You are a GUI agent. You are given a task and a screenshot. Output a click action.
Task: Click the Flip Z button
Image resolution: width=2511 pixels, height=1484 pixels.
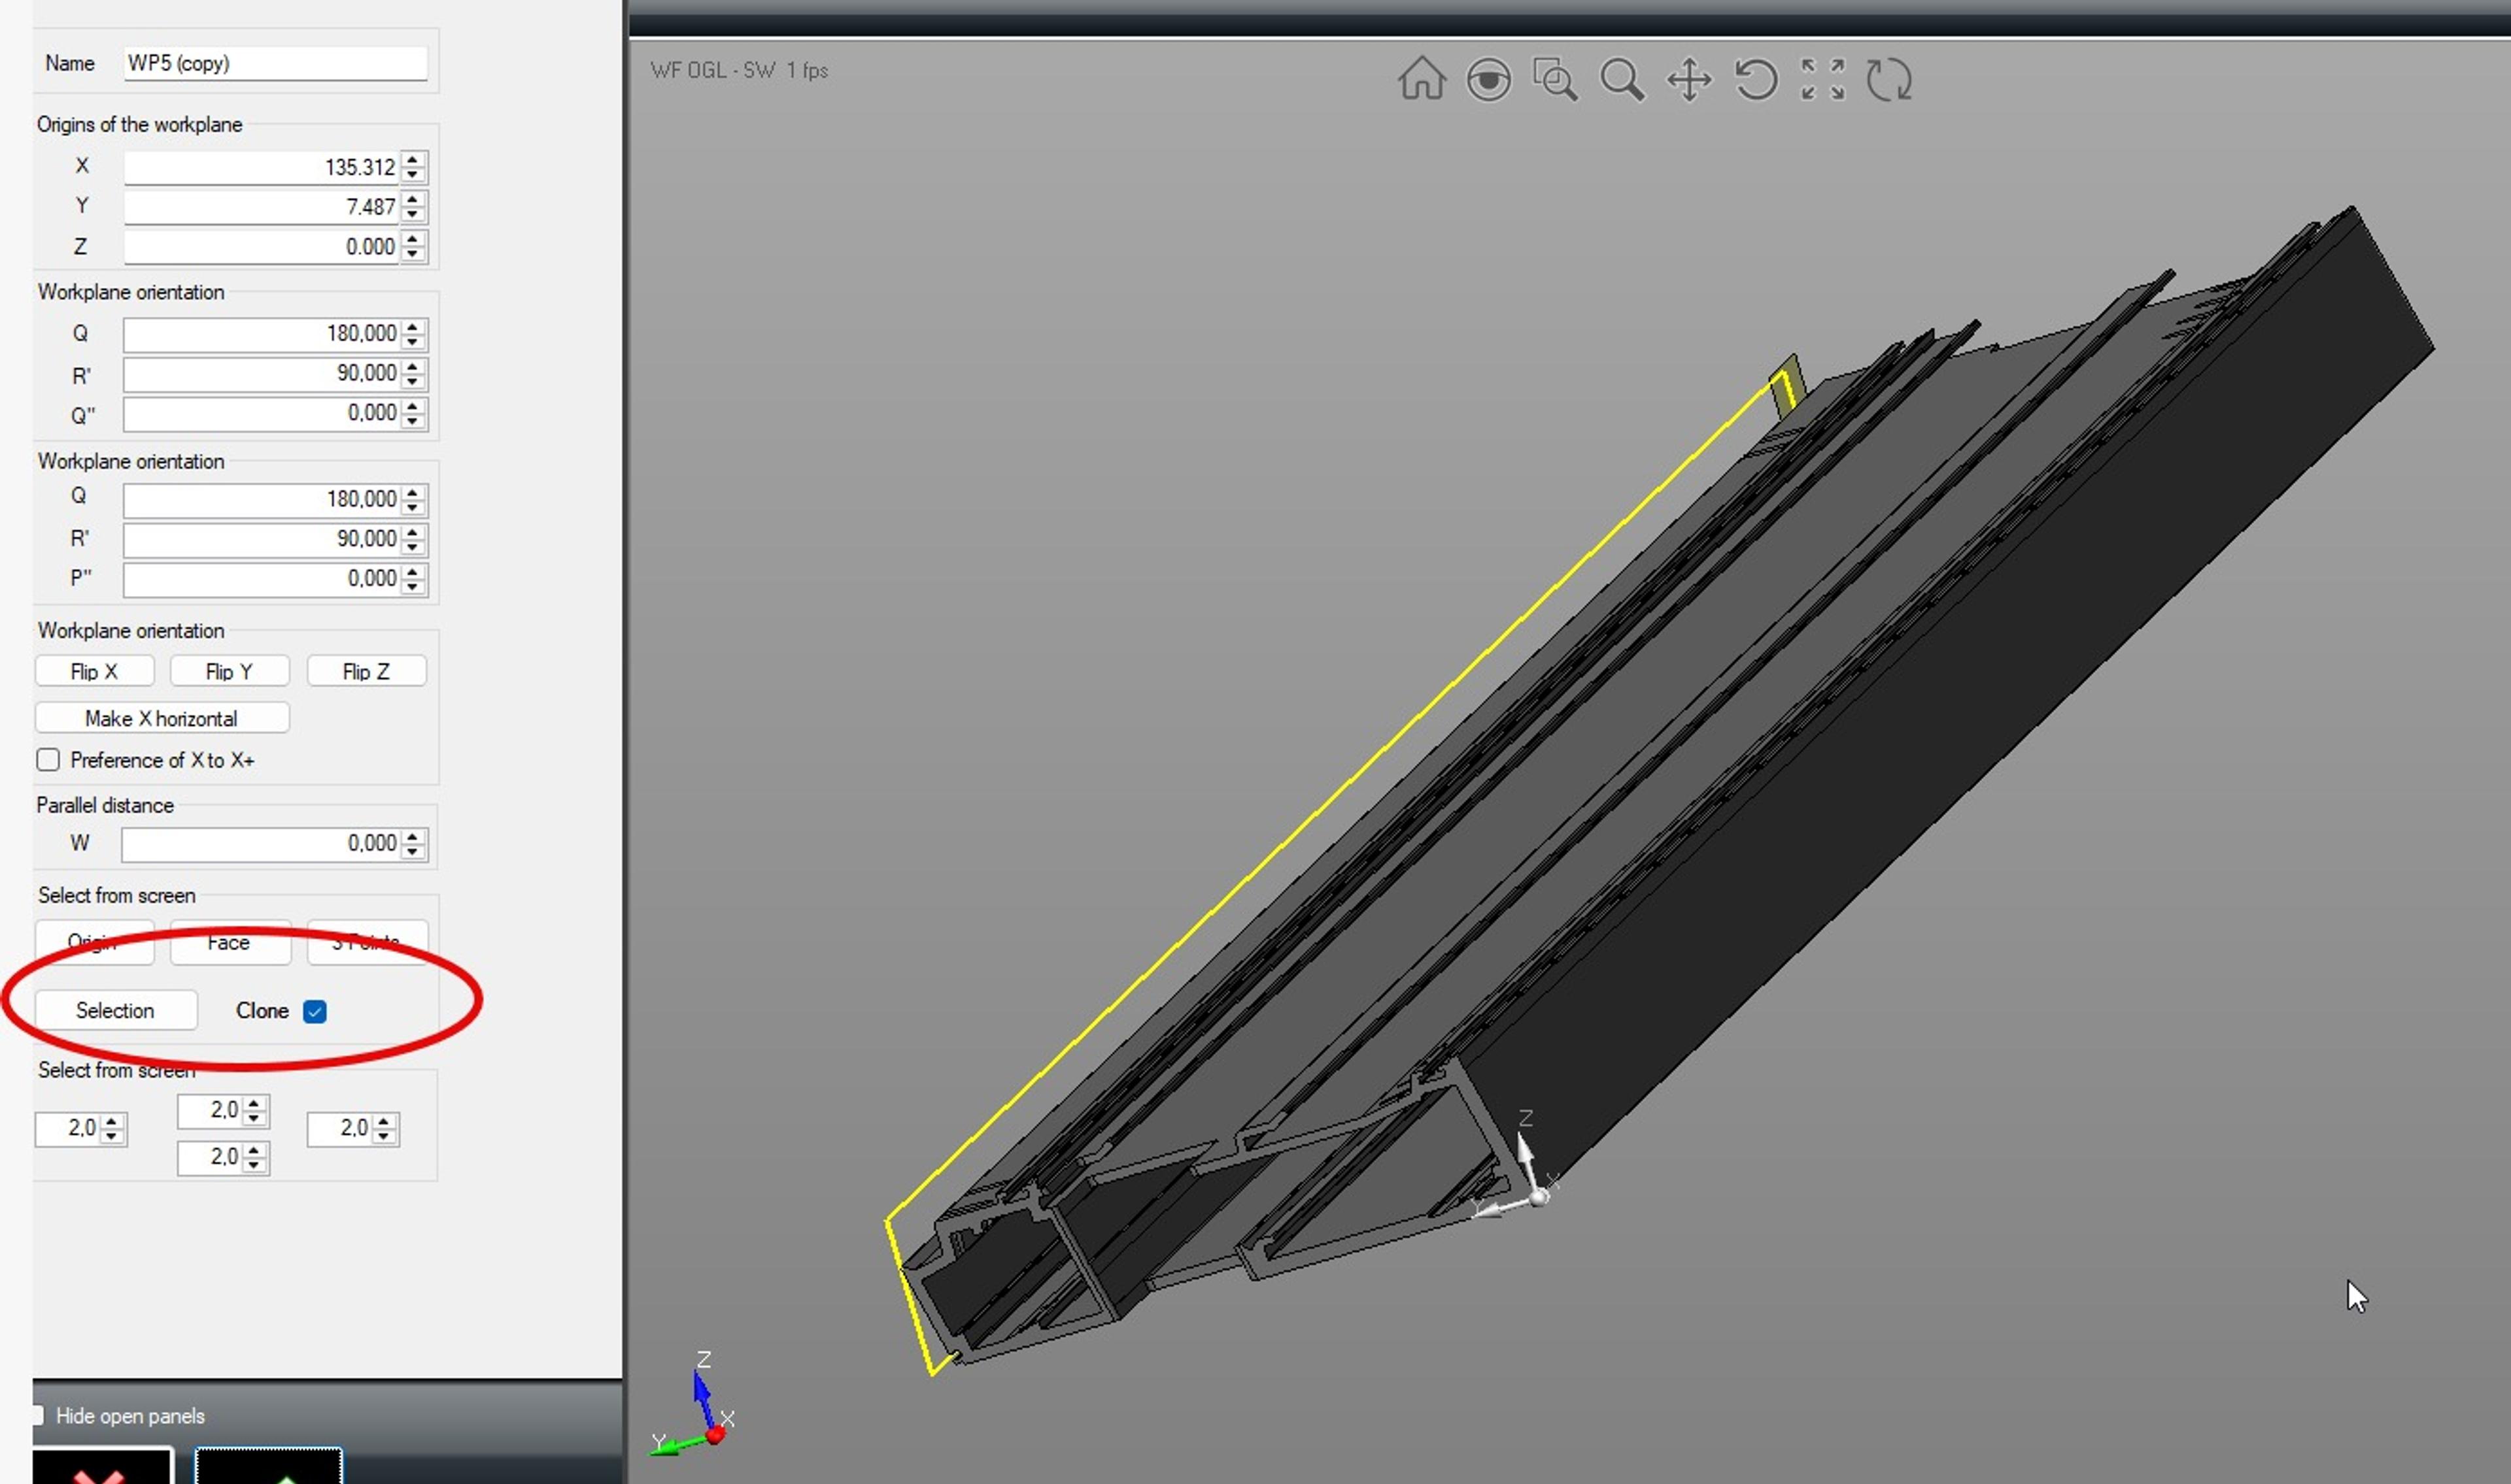[366, 672]
